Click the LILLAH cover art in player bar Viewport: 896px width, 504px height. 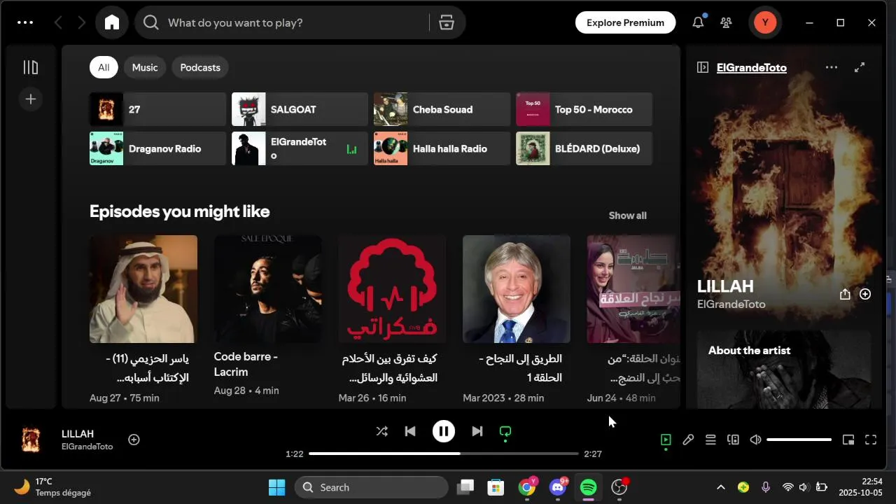31,440
